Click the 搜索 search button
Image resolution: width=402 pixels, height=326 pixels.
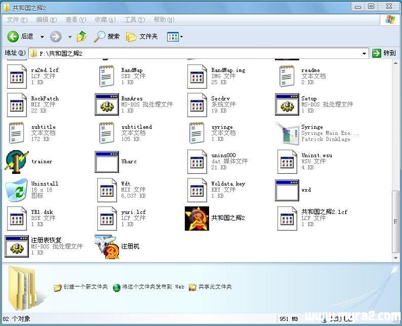click(107, 37)
